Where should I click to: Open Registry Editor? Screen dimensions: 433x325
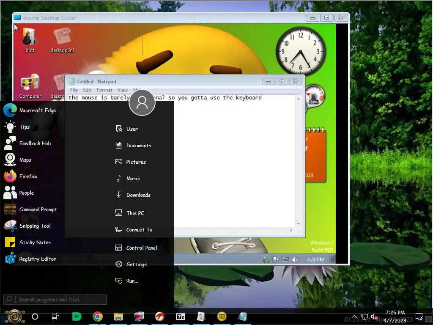pos(30,259)
